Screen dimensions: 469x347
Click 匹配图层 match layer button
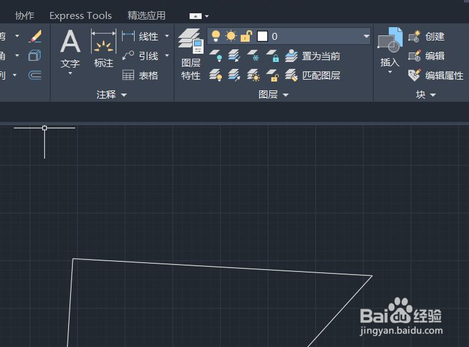pyautogui.click(x=313, y=75)
